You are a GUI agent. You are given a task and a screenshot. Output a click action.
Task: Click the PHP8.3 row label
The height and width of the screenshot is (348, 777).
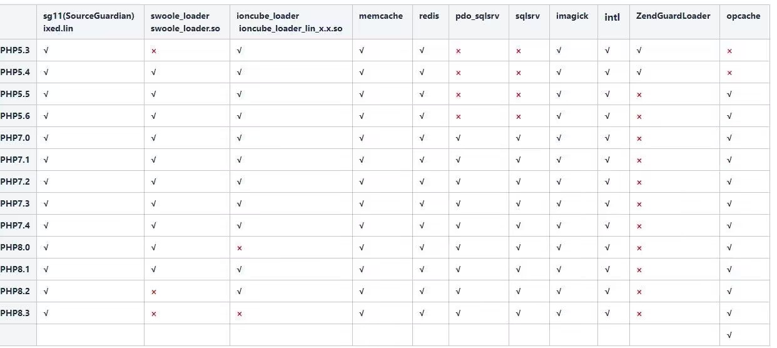point(16,313)
